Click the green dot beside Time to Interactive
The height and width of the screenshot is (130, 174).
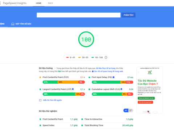tap(82, 119)
